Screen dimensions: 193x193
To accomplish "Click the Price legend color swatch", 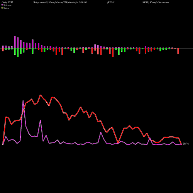I will pyautogui.click(x=2, y=8).
